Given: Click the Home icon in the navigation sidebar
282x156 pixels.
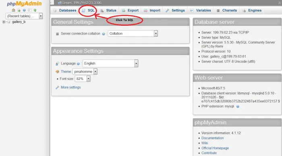Looking at the screenshot, I should 13,10.
